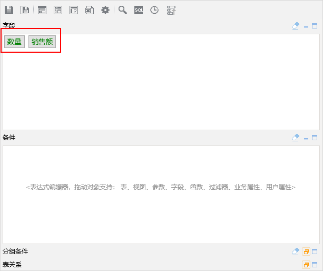This screenshot has height=271, width=323.
Task: Restore the 表关系 section
Action: pyautogui.click(x=306, y=265)
